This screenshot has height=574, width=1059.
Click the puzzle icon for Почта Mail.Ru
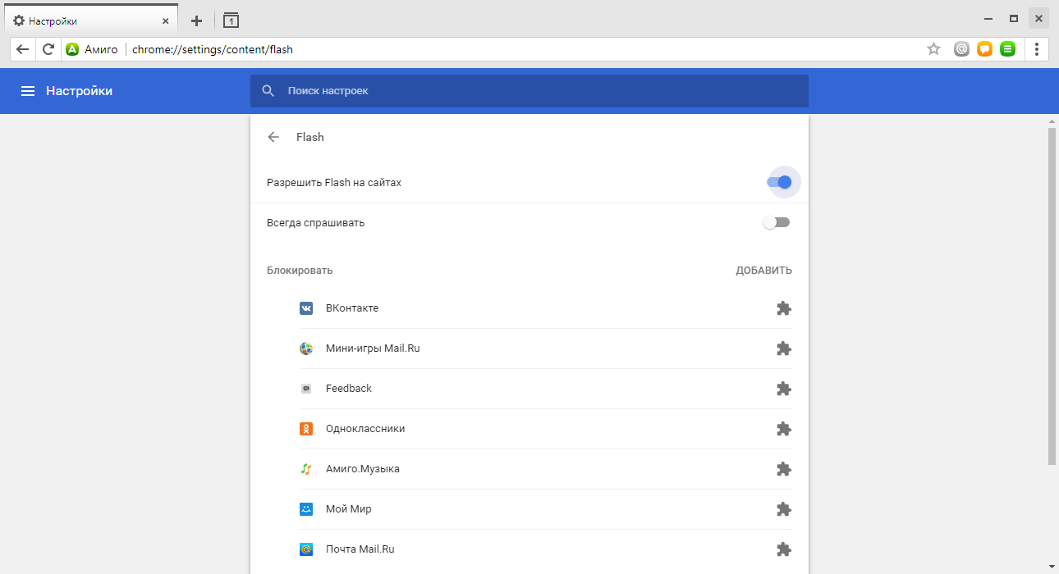tap(784, 549)
